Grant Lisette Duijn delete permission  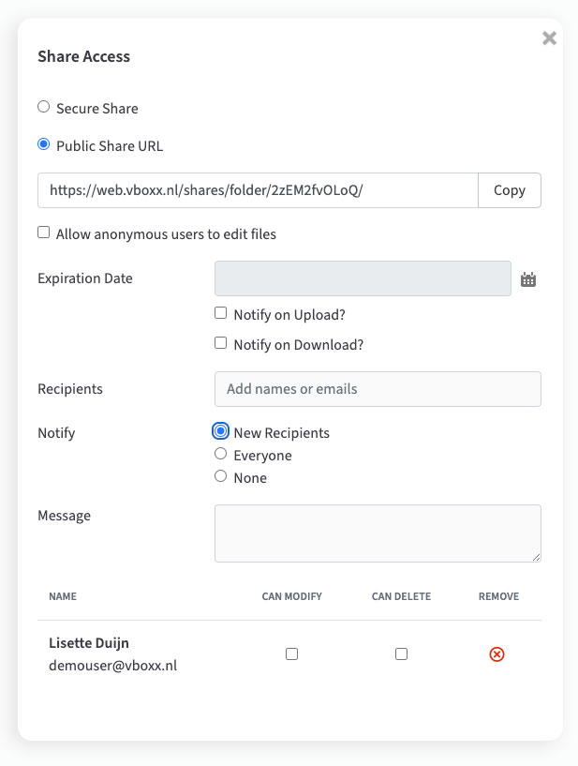[x=401, y=653]
